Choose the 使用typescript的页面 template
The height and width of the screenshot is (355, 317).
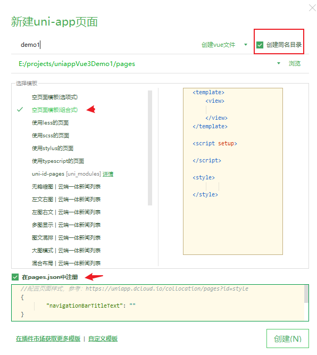[x=57, y=161]
